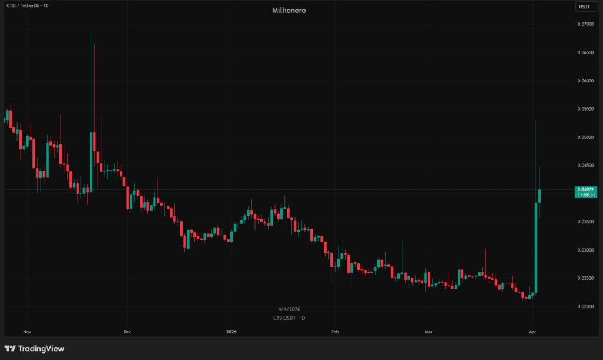Open the USDT currency selector
Screen dimensions: 603x360
pos(585,6)
